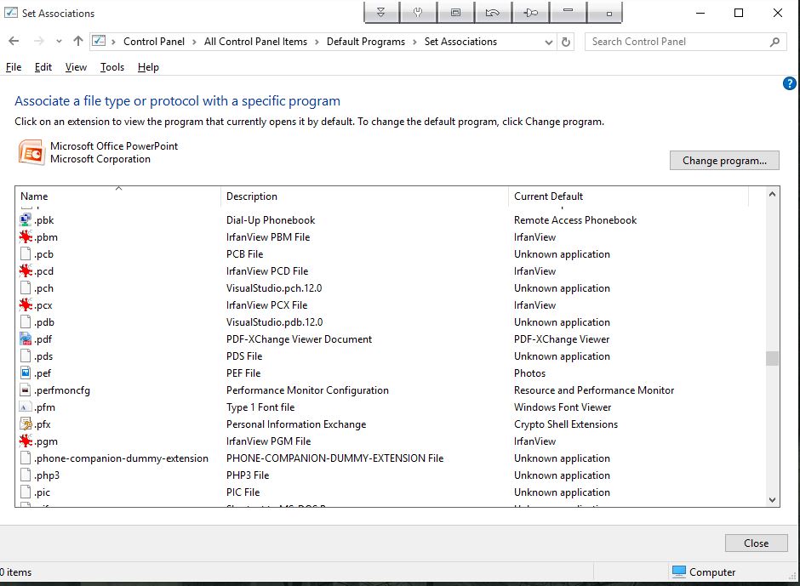Navigate to Default Programs breadcrumb
The image size is (800, 586).
[x=366, y=42]
